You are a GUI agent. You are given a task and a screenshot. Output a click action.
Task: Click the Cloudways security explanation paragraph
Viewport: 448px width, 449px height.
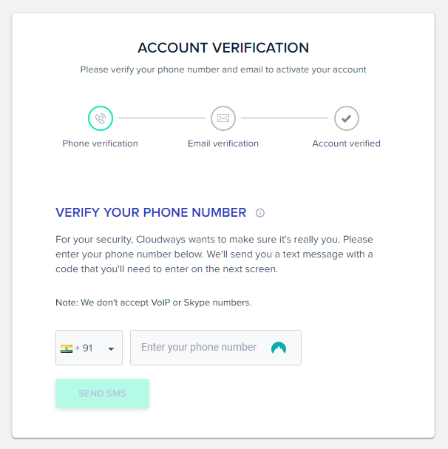(214, 254)
